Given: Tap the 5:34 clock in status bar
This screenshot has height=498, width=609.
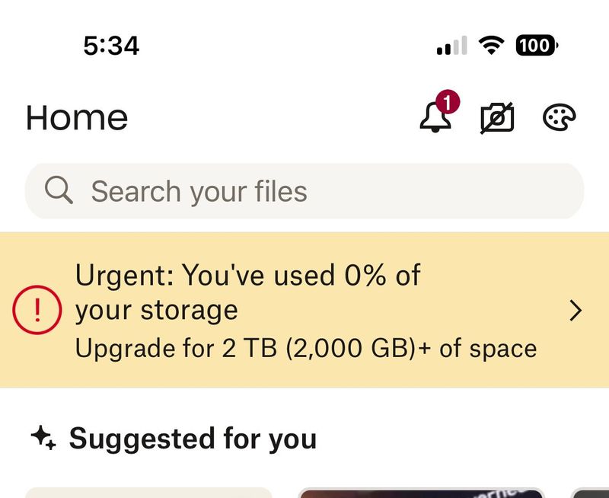Looking at the screenshot, I should coord(111,46).
